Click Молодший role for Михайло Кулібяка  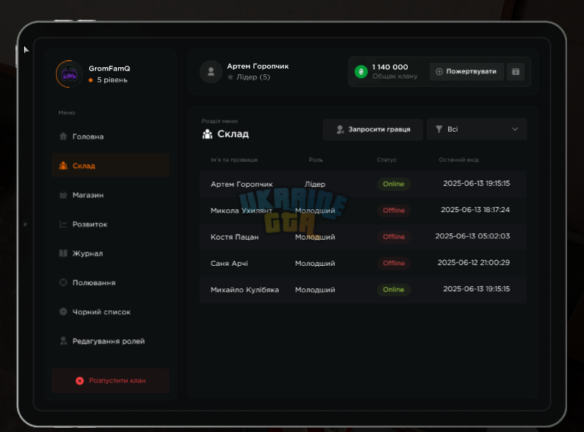tap(315, 290)
